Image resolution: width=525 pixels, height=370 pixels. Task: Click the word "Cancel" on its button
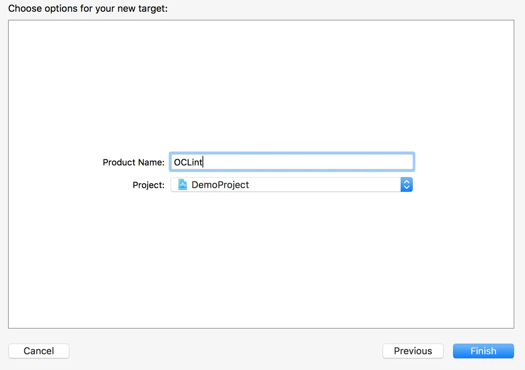39,351
